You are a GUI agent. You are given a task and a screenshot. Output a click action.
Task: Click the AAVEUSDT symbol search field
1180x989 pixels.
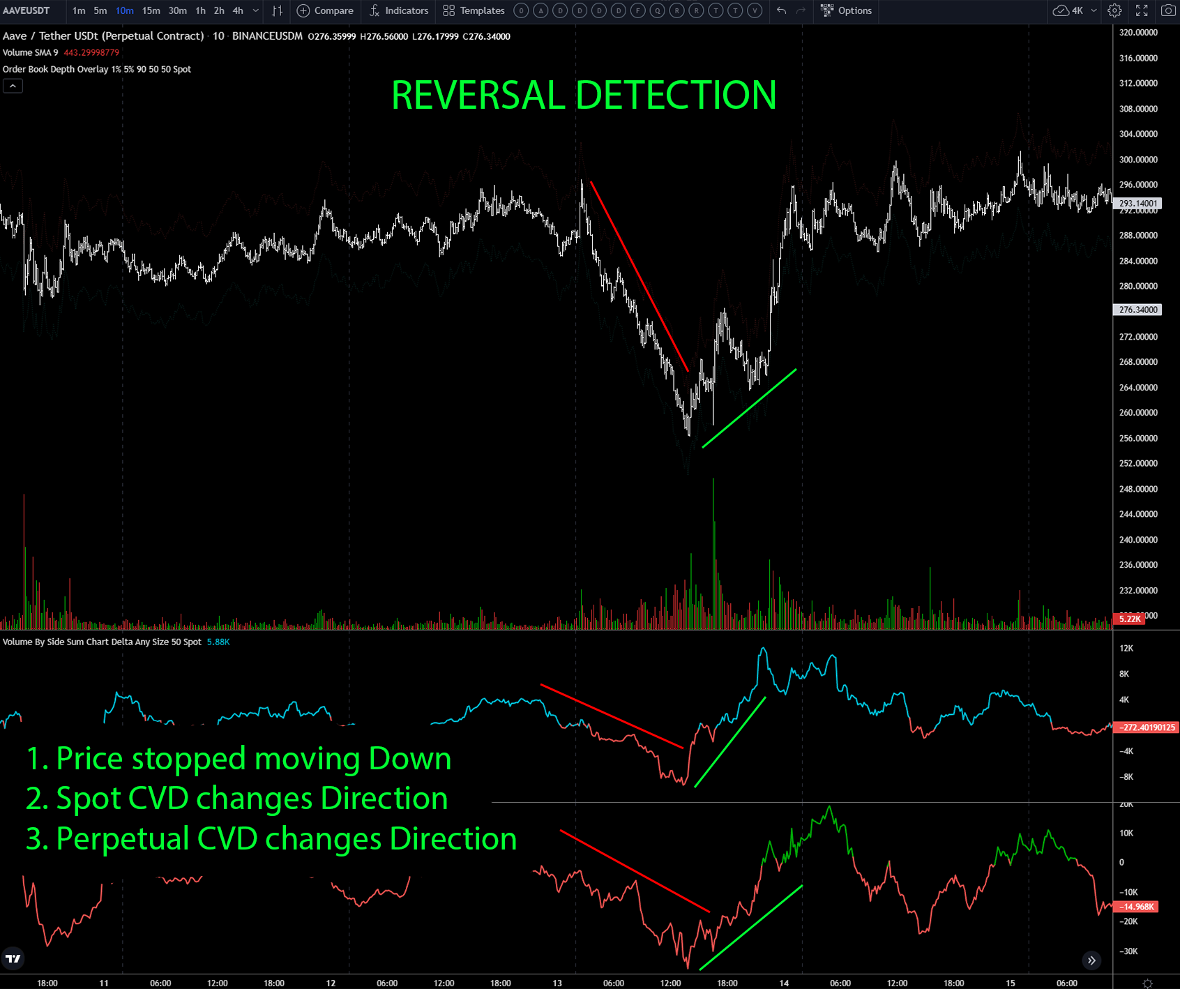point(27,10)
